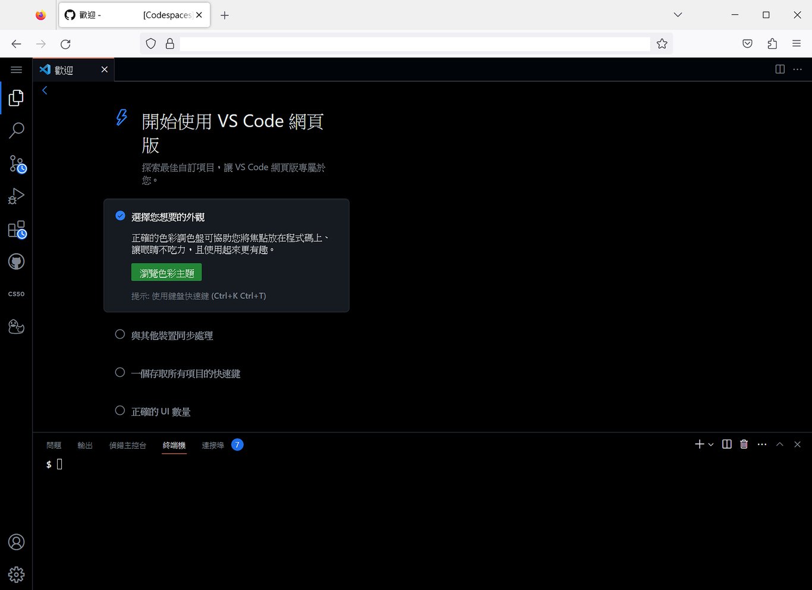
Task: List all Firefox tabs with the dropdown arrow
Action: [x=678, y=15]
